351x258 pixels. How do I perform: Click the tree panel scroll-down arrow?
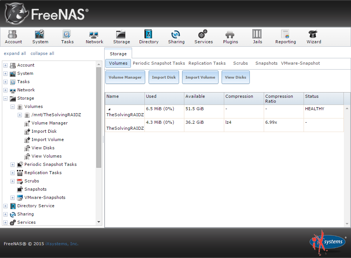click(99, 222)
